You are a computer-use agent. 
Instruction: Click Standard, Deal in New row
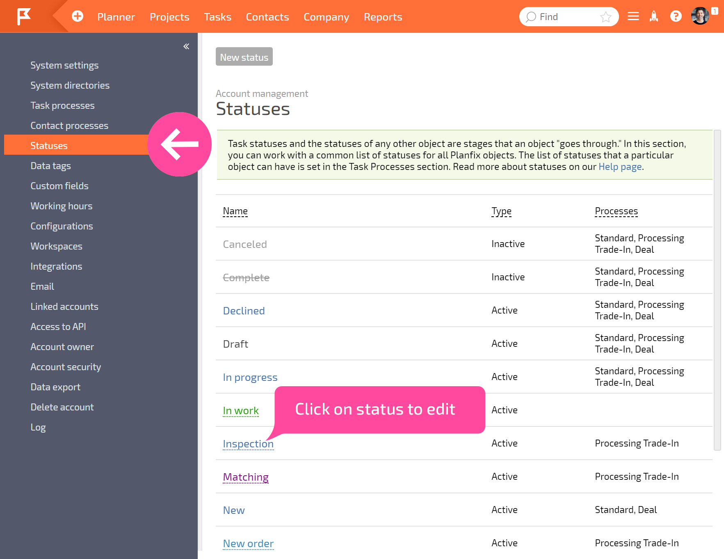pos(626,510)
